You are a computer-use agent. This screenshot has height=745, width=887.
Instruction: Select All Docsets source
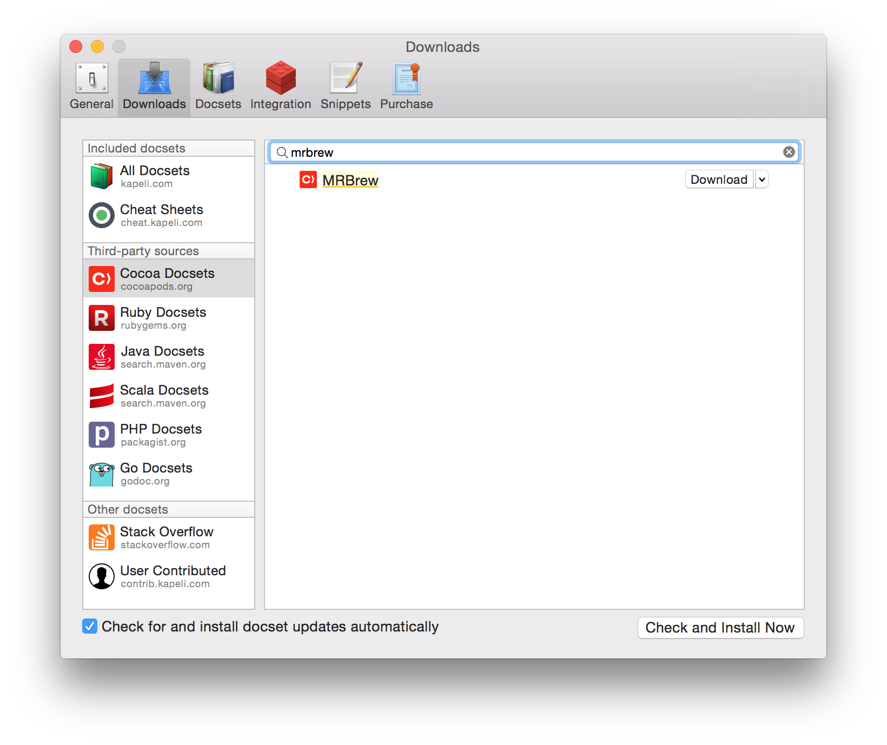pyautogui.click(x=169, y=176)
